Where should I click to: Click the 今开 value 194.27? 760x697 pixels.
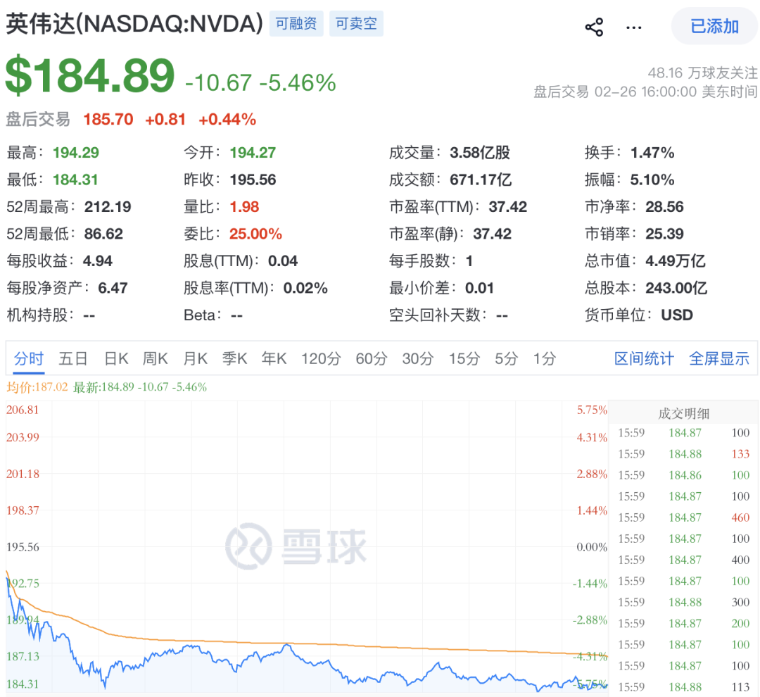tap(253, 153)
